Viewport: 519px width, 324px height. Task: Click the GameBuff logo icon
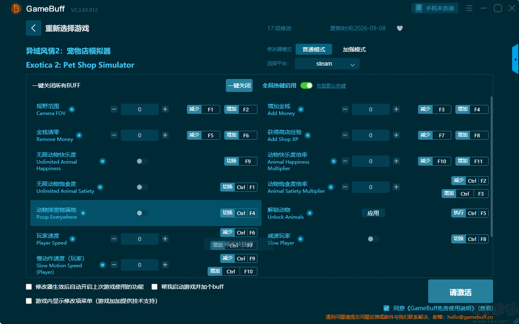[16, 9]
